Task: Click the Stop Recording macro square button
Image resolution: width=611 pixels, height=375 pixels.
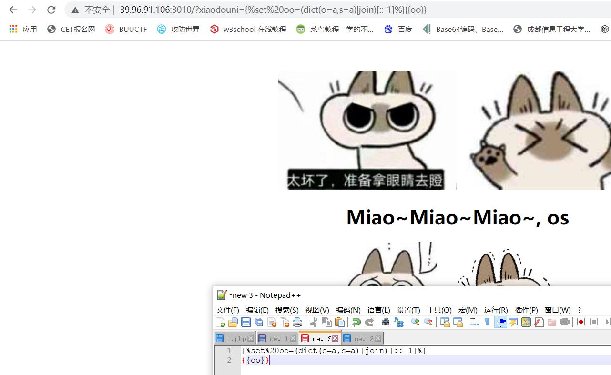Action: coord(594,322)
